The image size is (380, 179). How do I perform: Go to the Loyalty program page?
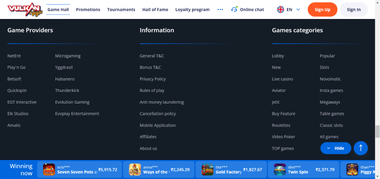pos(192,10)
